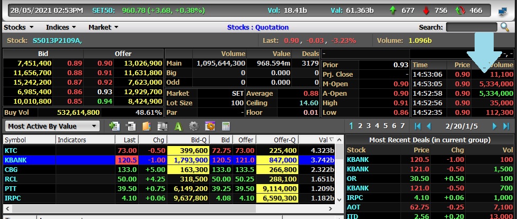Viewport: 517px width, 219px height.
Task: Click the unchanged stocks circular-arrows icon
Action: coord(460,11)
